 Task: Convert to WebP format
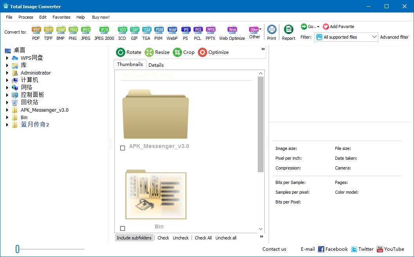[172, 30]
